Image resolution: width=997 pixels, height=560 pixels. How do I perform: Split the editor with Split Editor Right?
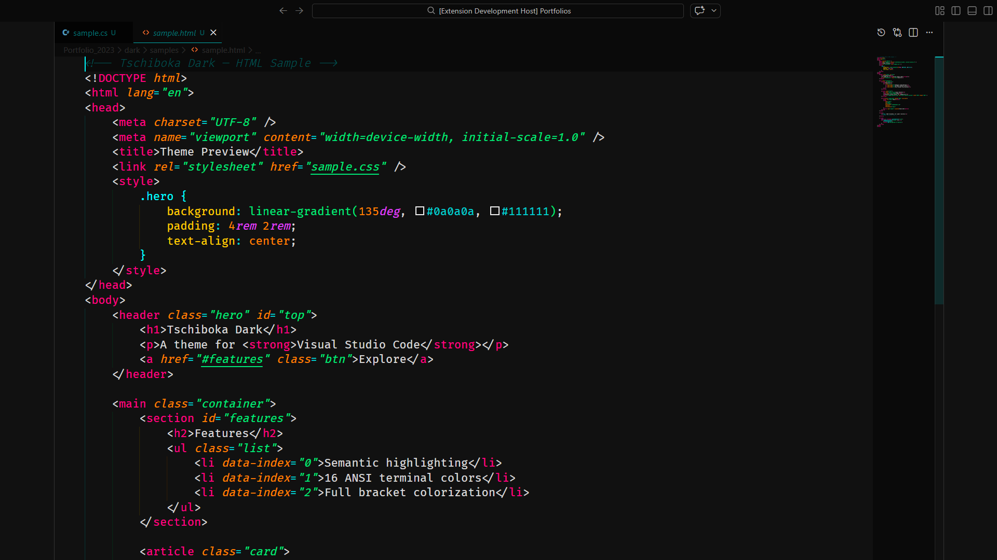[913, 32]
